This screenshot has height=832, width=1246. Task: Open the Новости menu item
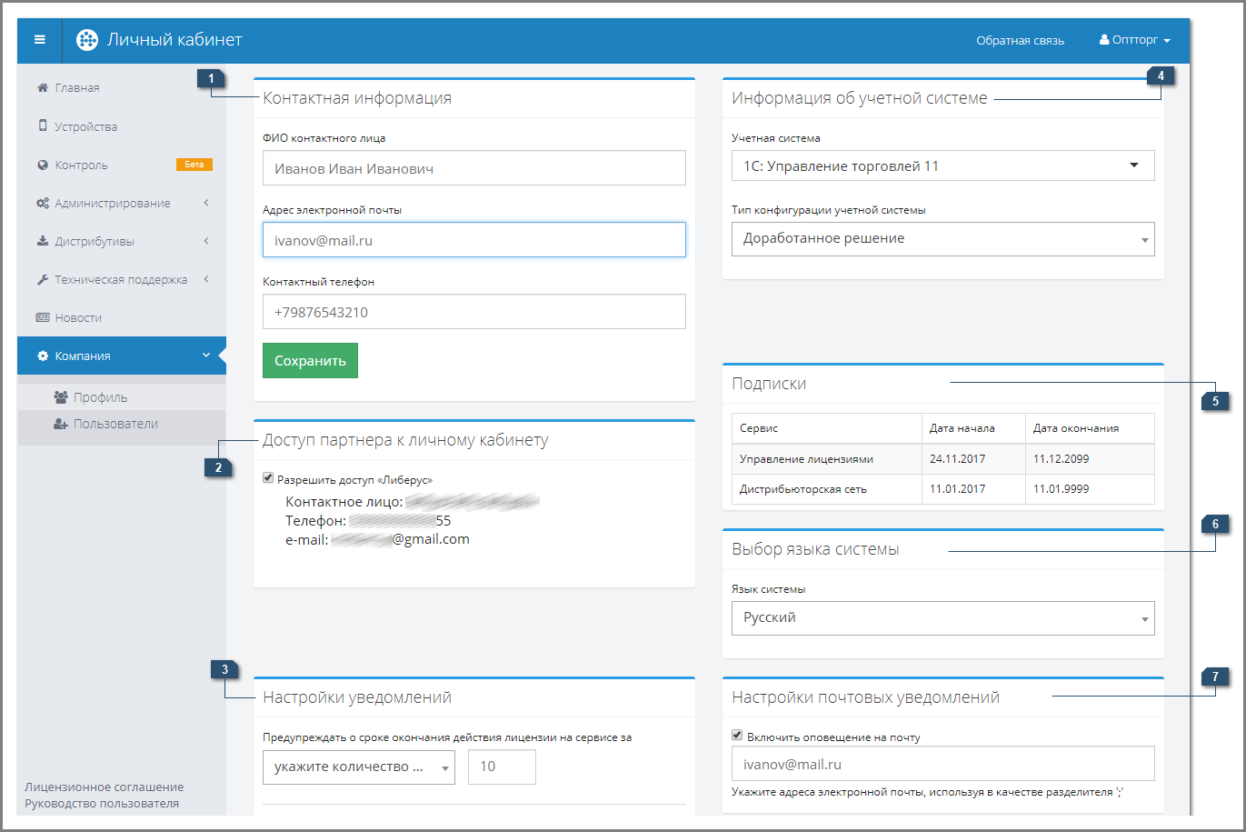(x=122, y=318)
